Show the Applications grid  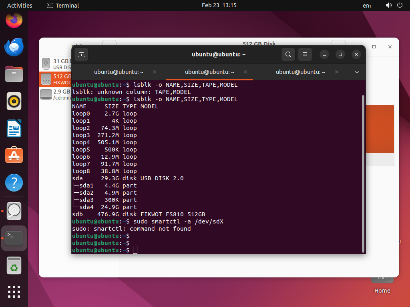(14, 292)
